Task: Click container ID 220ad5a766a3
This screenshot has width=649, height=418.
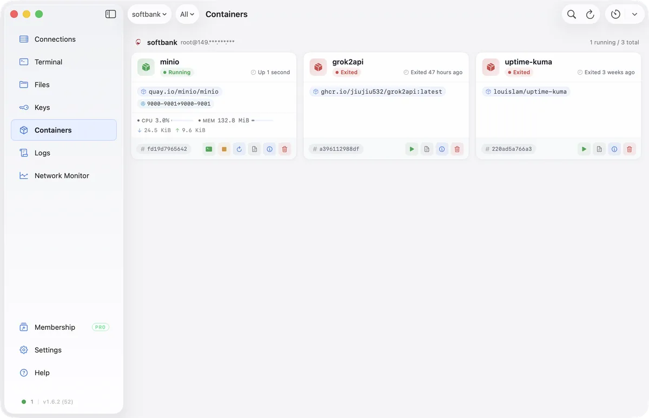Action: click(x=508, y=149)
